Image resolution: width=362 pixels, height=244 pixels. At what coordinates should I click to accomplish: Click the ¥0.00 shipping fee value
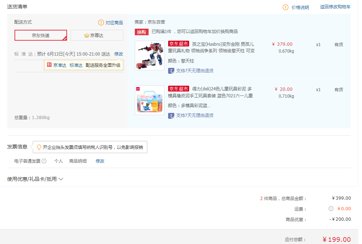pos(344,209)
